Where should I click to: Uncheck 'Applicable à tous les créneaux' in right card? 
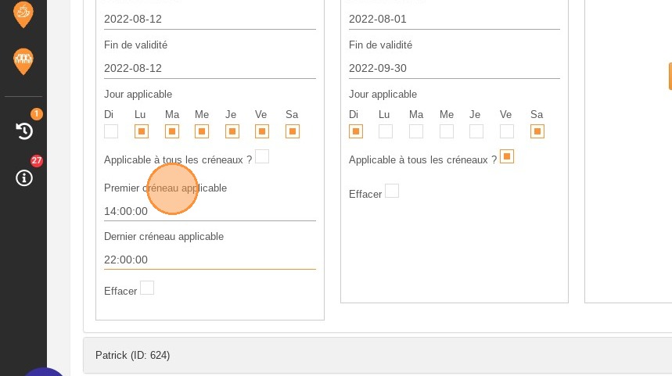507,157
